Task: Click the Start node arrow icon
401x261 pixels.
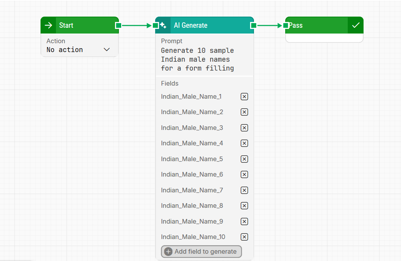Action: (x=48, y=25)
